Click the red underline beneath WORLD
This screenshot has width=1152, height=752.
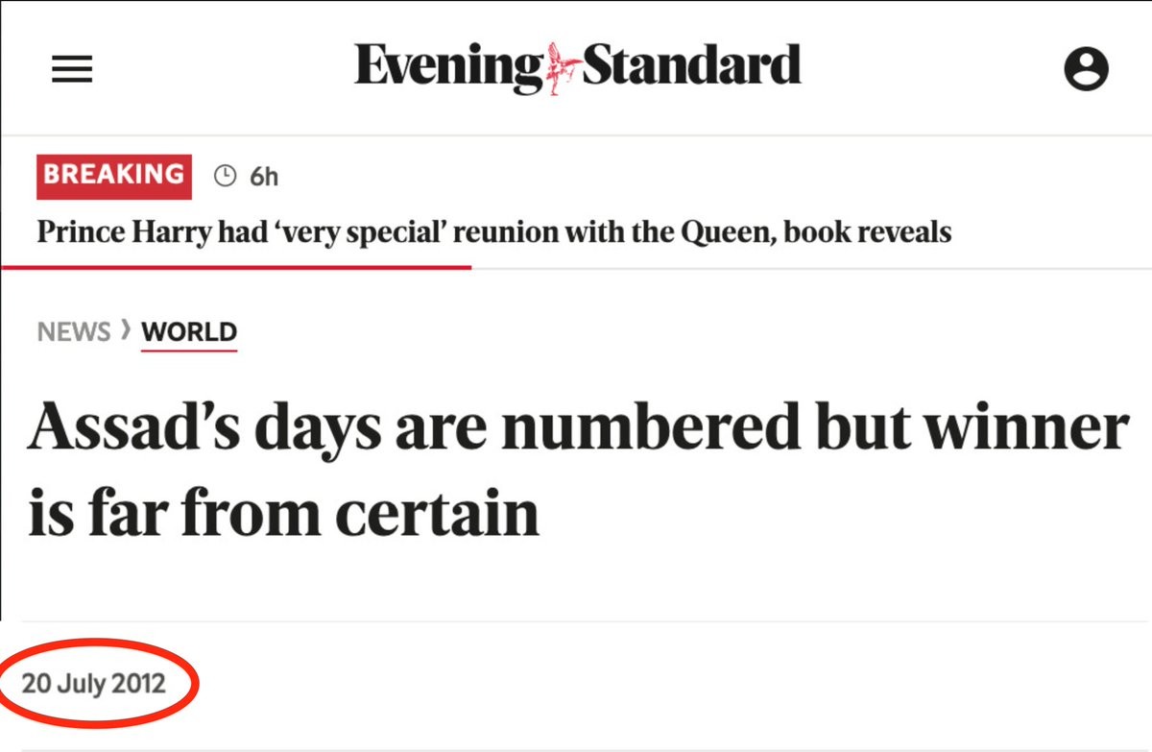[x=188, y=350]
